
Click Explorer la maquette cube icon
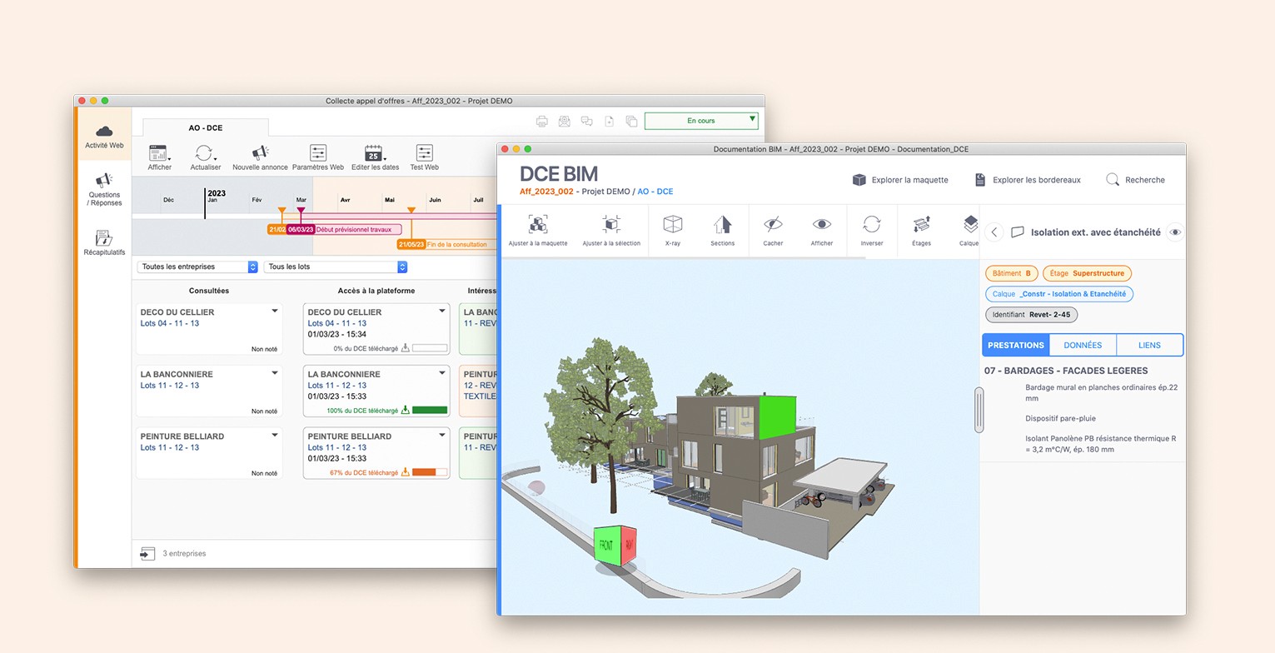coord(859,180)
